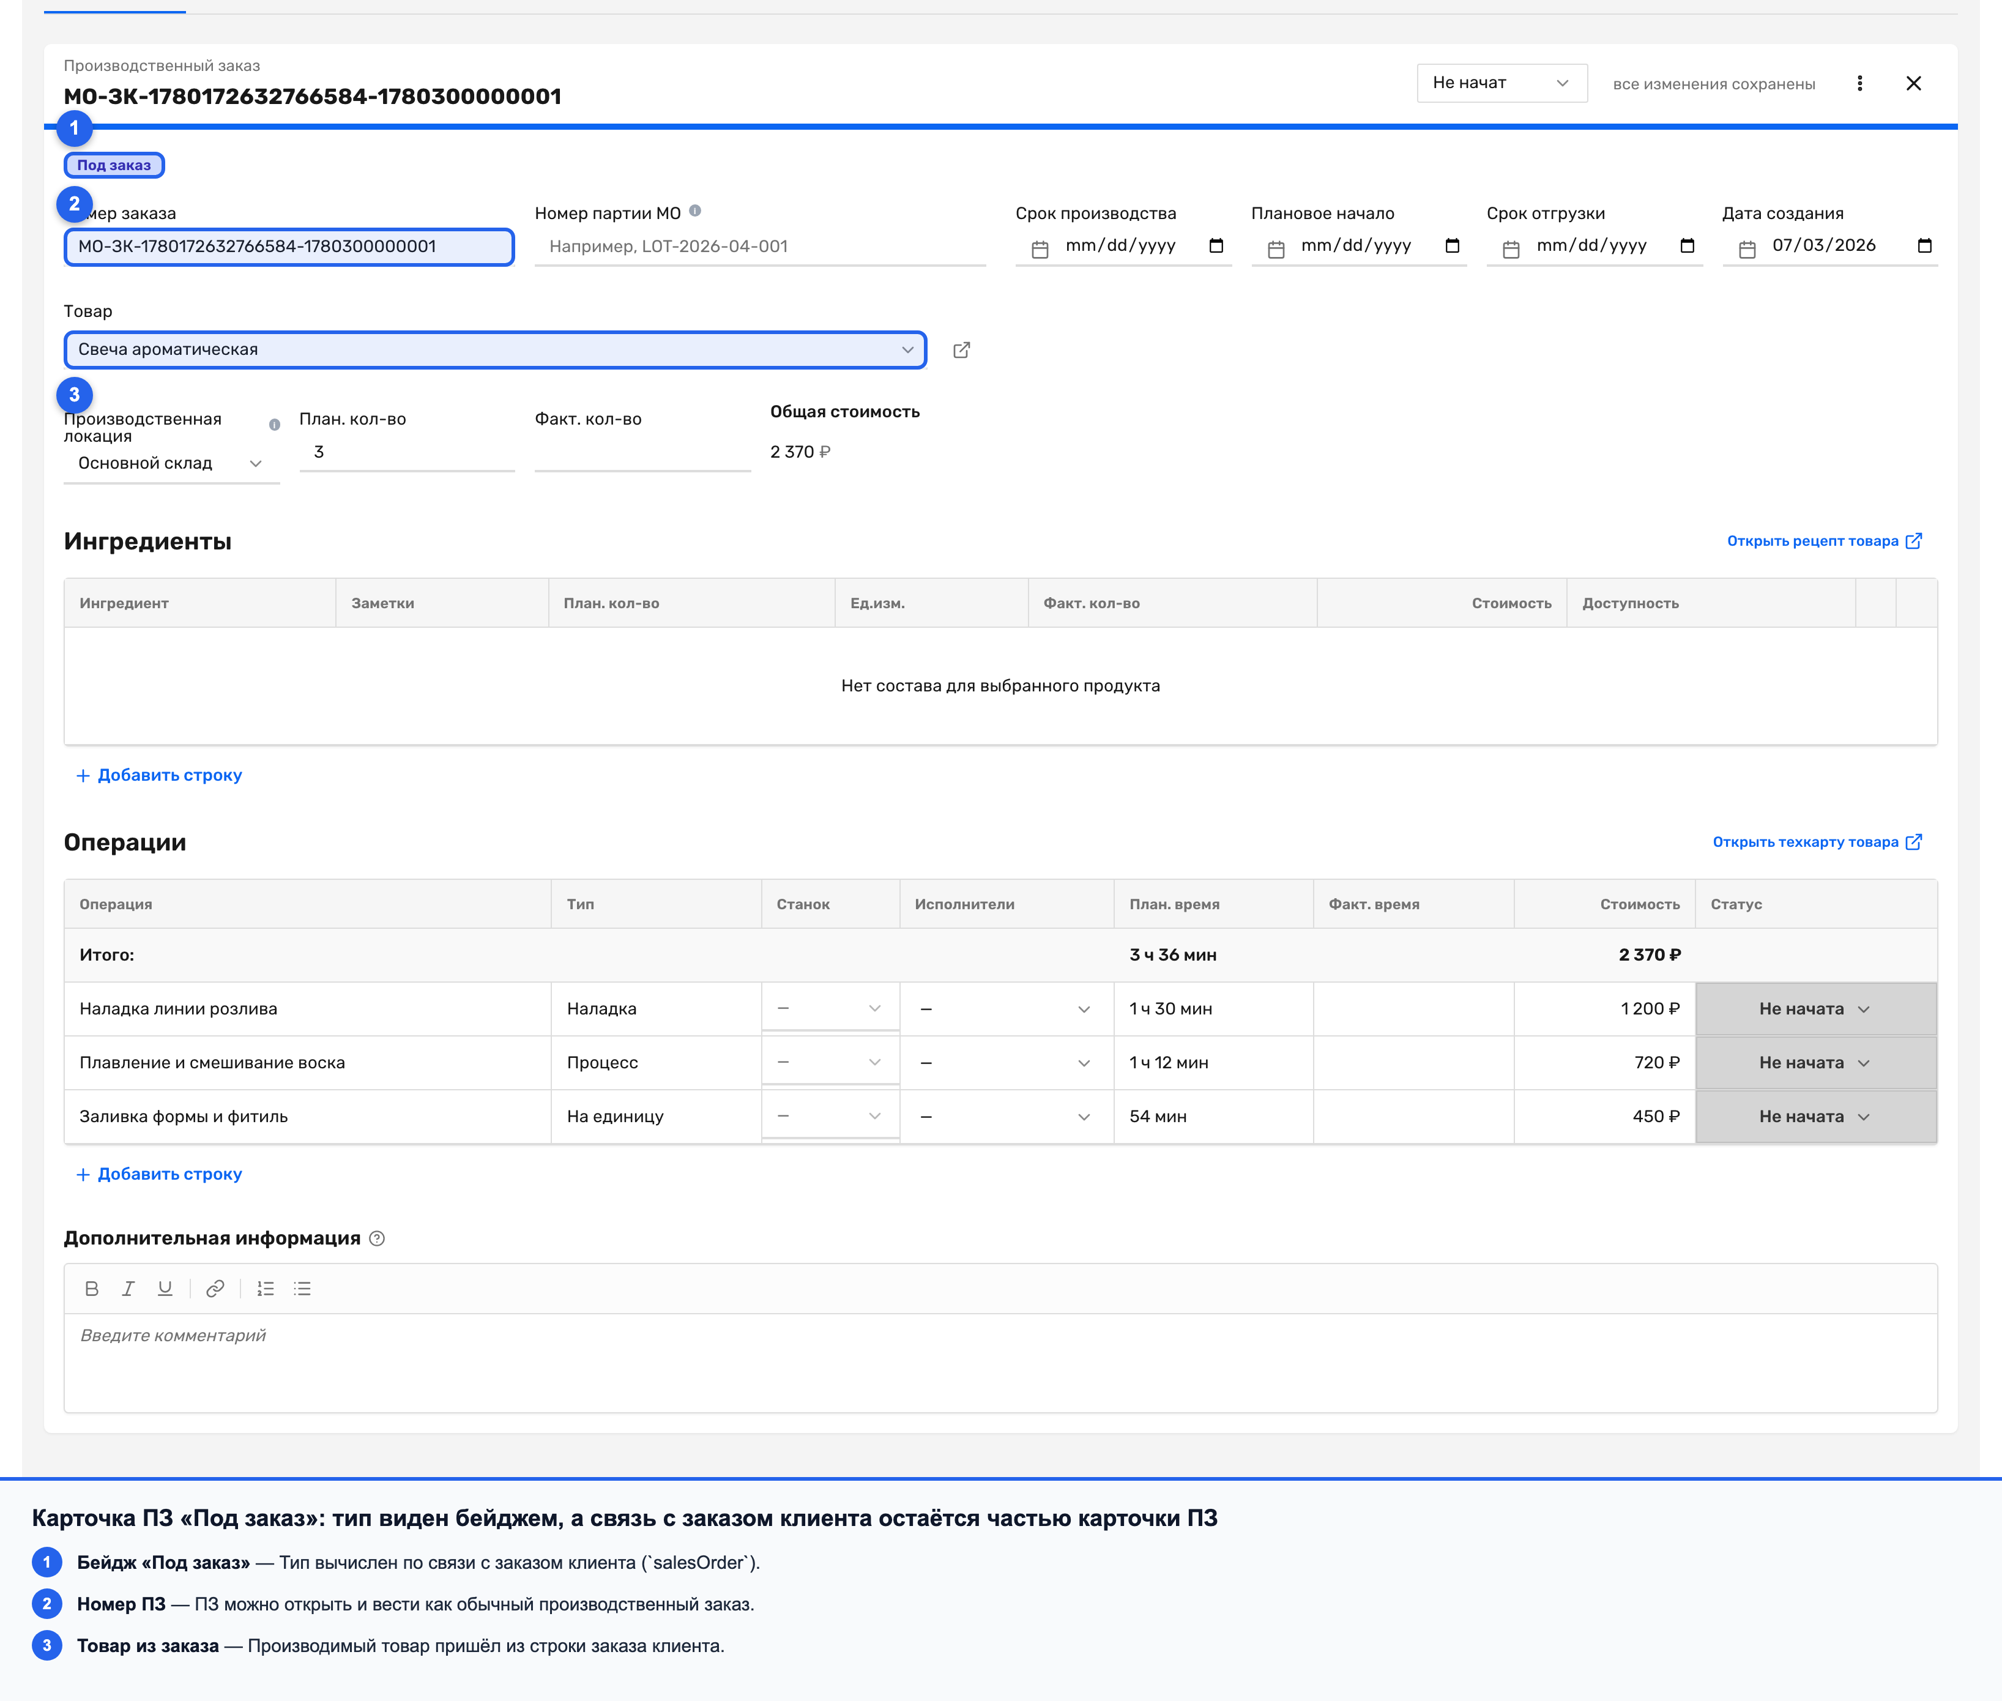The image size is (2002, 1701).
Task: Click info icon beside Производственная локация
Action: point(275,424)
